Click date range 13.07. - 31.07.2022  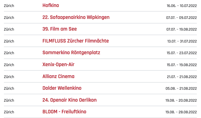182,41
